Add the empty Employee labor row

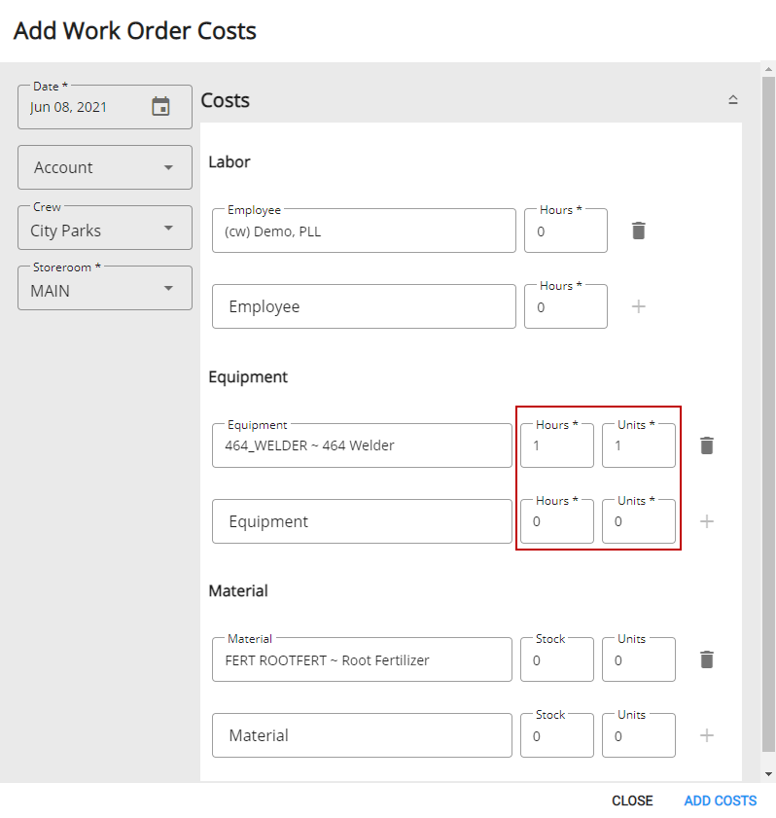point(638,306)
